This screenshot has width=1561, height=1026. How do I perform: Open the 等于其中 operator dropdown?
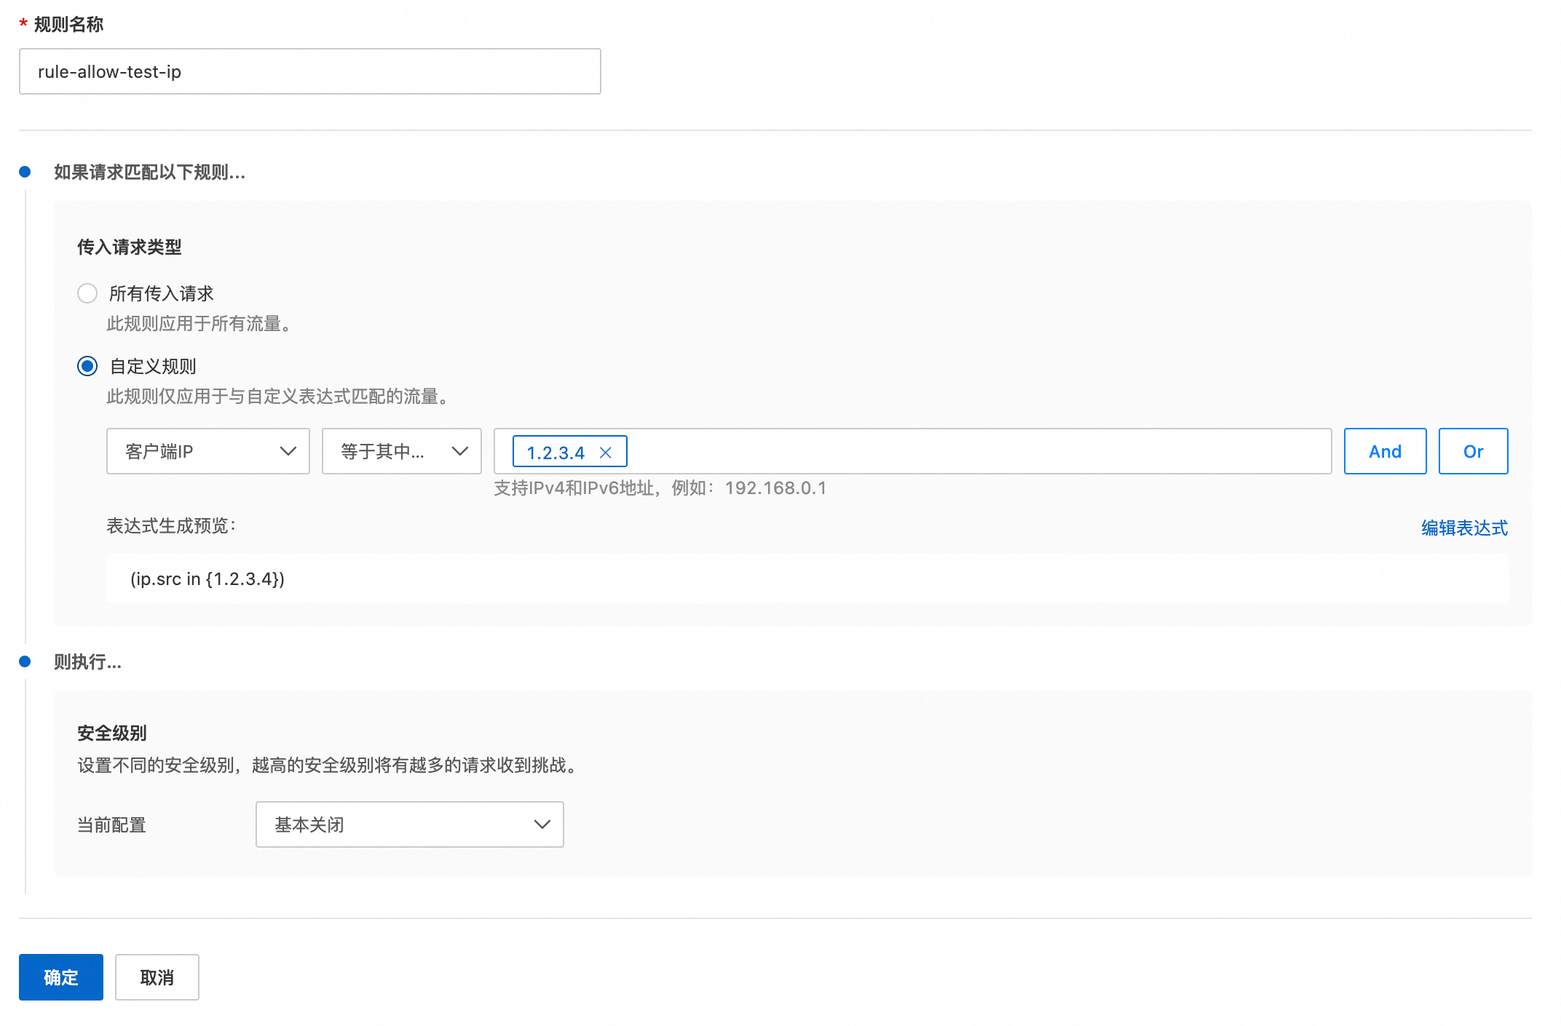[x=401, y=451]
